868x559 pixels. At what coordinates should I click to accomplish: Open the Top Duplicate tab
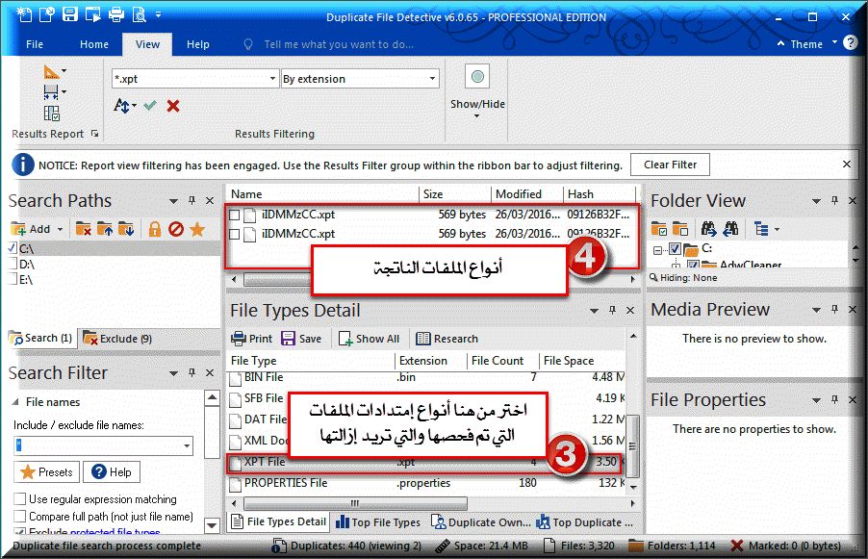(584, 521)
